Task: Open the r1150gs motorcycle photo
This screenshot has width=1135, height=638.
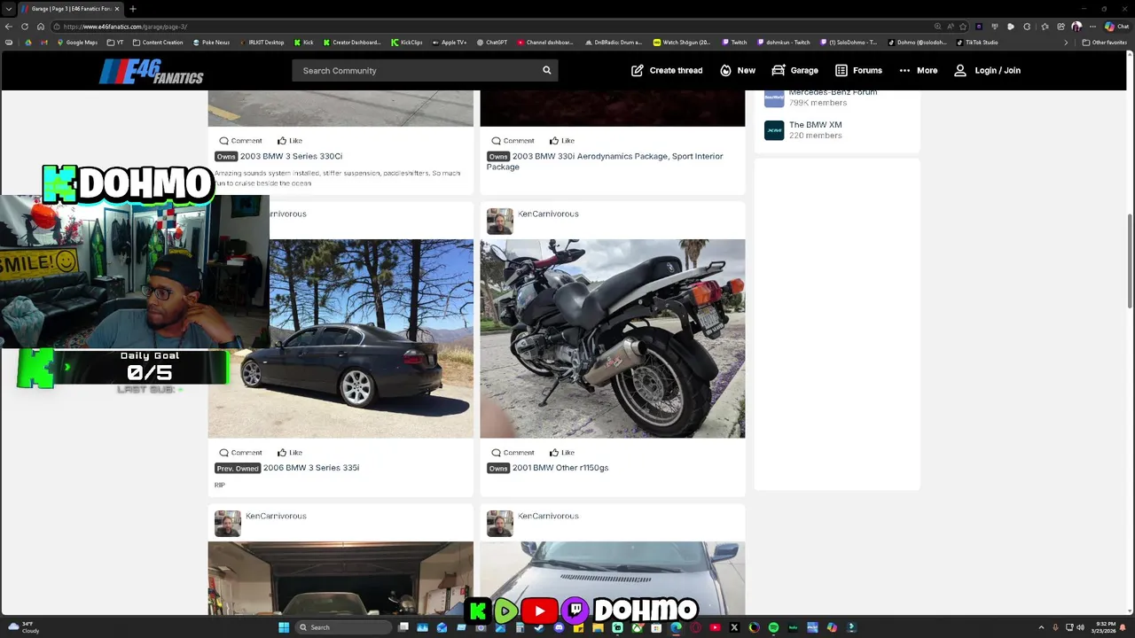Action: pos(613,338)
